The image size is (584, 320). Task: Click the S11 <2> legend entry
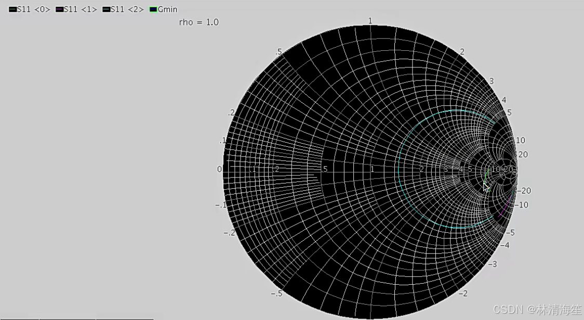click(123, 9)
